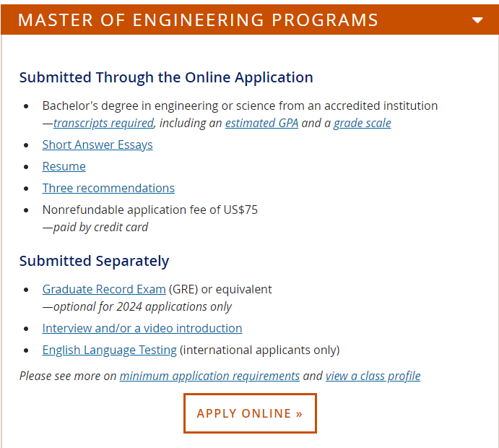Open English Language Testing link
The width and height of the screenshot is (499, 448).
[x=110, y=350]
